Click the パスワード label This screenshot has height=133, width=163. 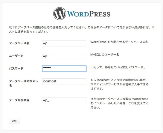(x=16, y=69)
